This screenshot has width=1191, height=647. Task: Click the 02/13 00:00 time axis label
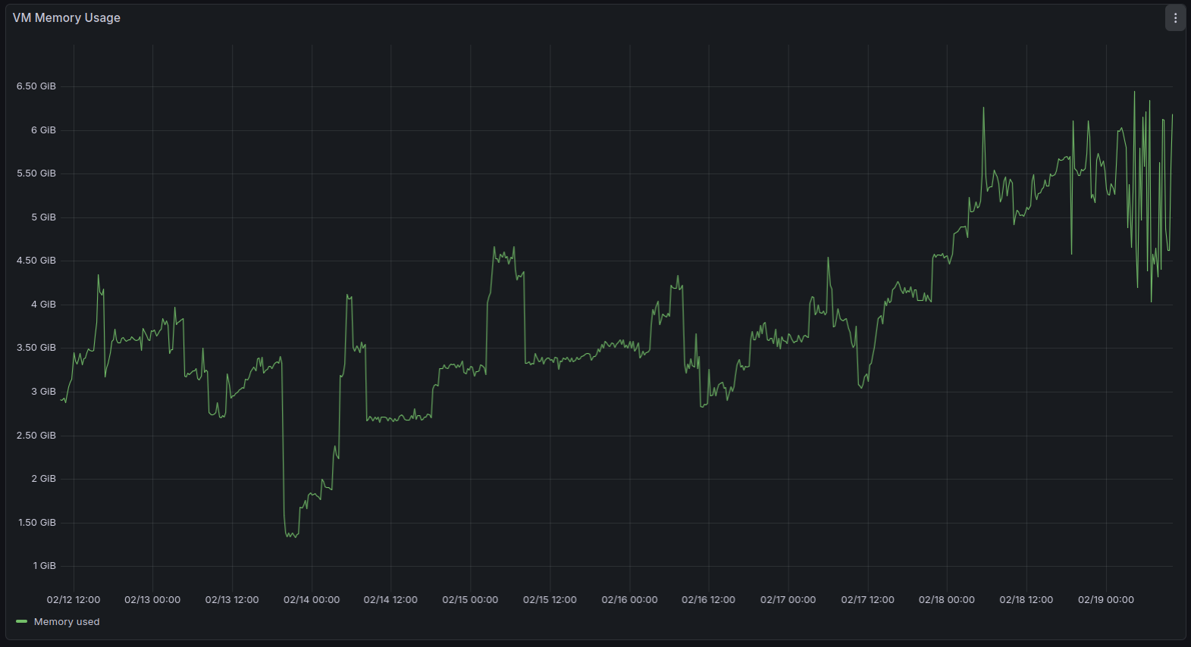(x=152, y=600)
